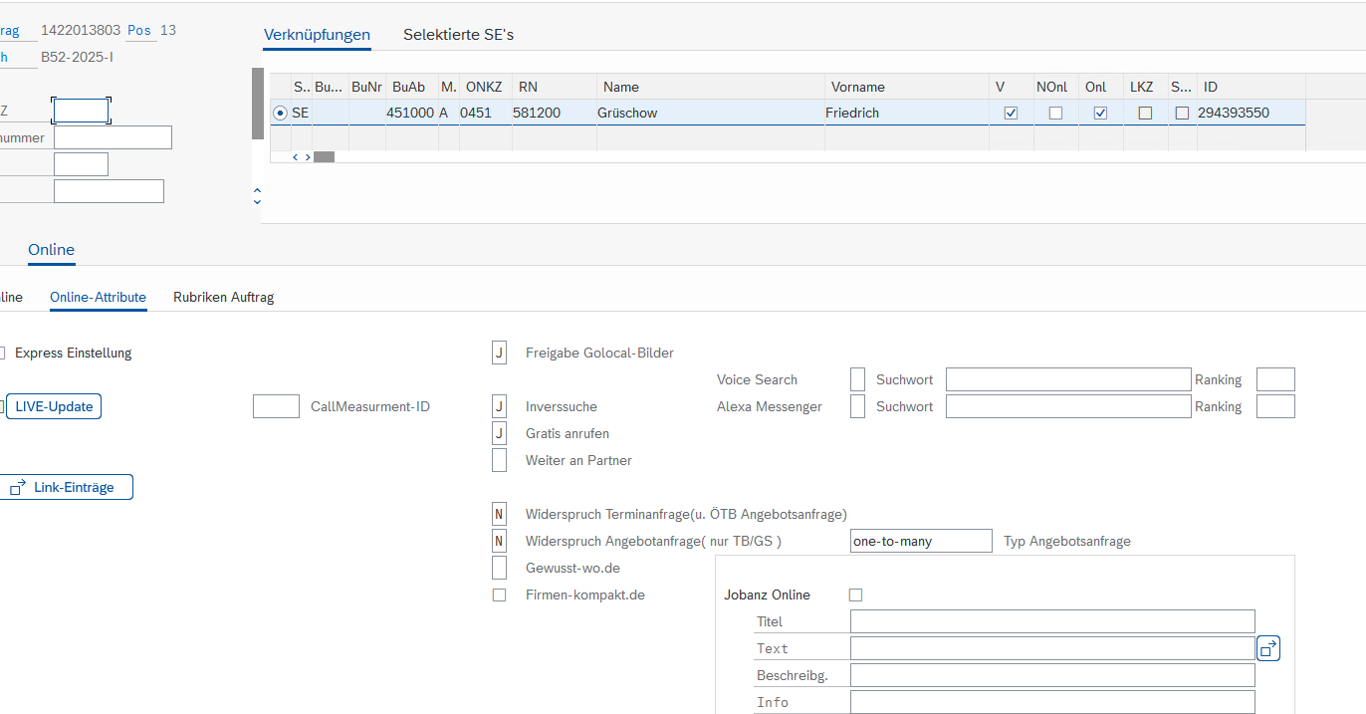Click the Link-Einträge button

[66, 488]
